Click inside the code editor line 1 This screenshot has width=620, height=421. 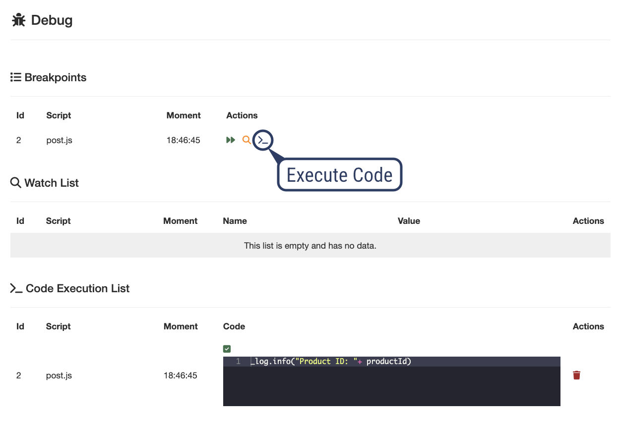(x=392, y=362)
